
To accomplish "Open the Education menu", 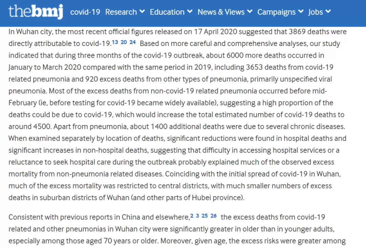I will 167,12.
